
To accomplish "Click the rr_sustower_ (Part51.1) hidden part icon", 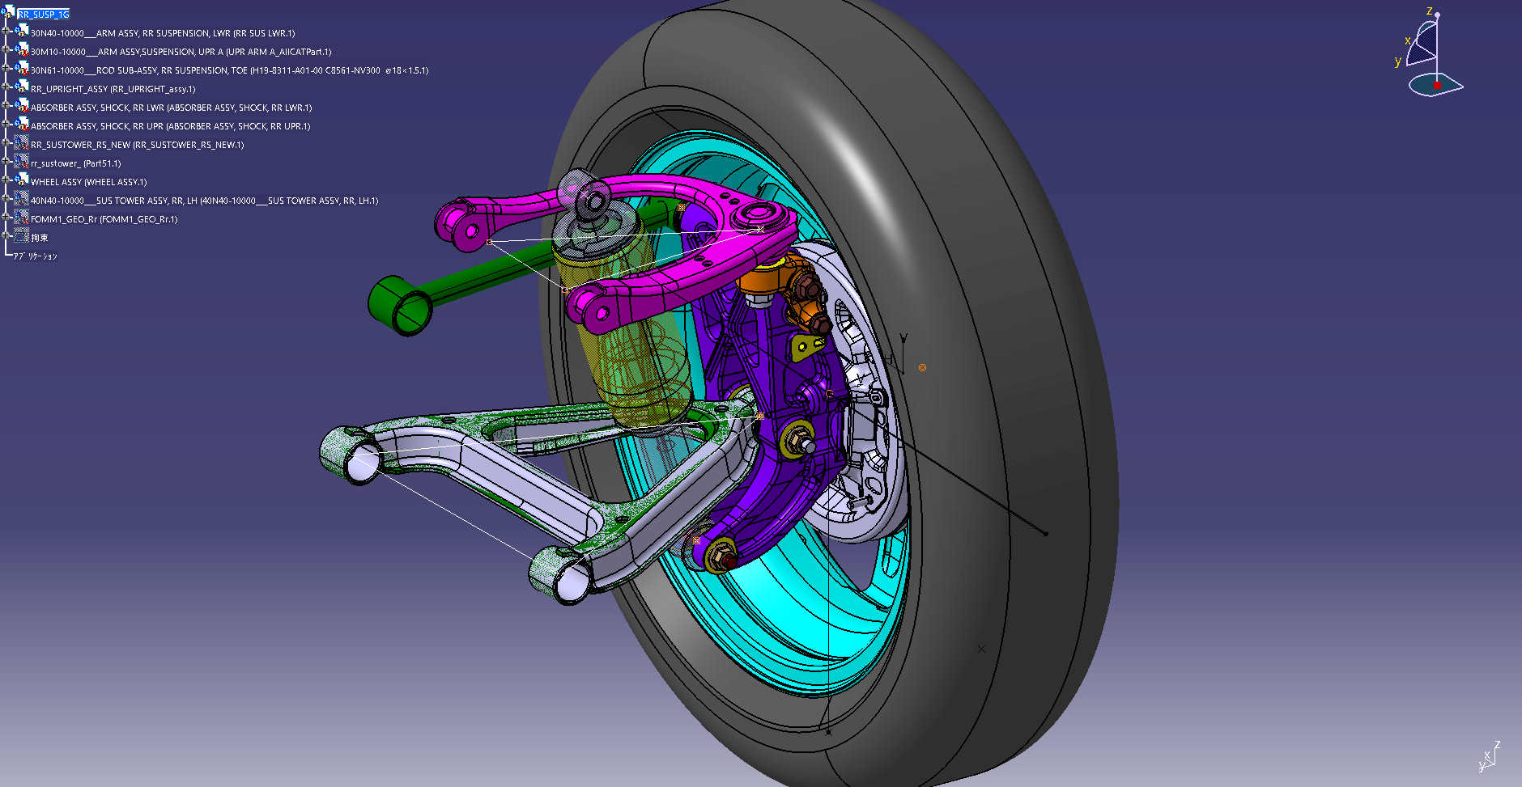I will click(22, 162).
